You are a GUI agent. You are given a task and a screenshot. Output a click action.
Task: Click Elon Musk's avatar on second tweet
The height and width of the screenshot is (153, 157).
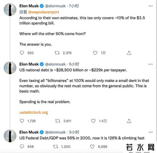[10, 68]
